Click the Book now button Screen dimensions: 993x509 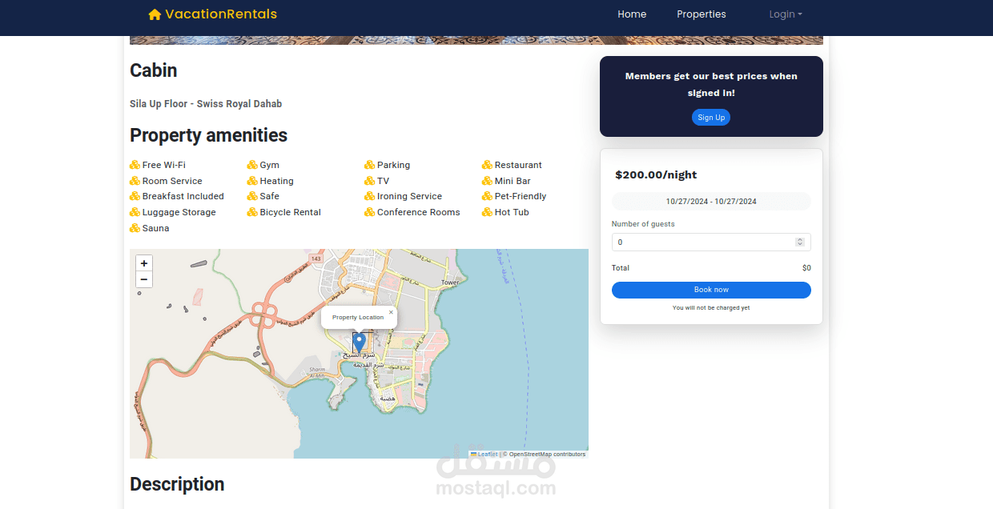tap(711, 290)
